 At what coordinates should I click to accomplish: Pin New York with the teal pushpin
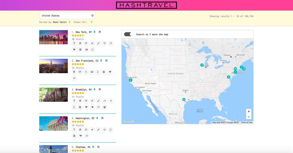point(94,32)
